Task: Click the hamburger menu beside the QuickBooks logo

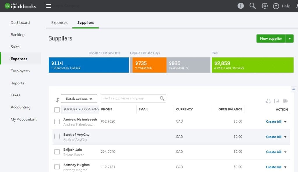Action: 48,6
